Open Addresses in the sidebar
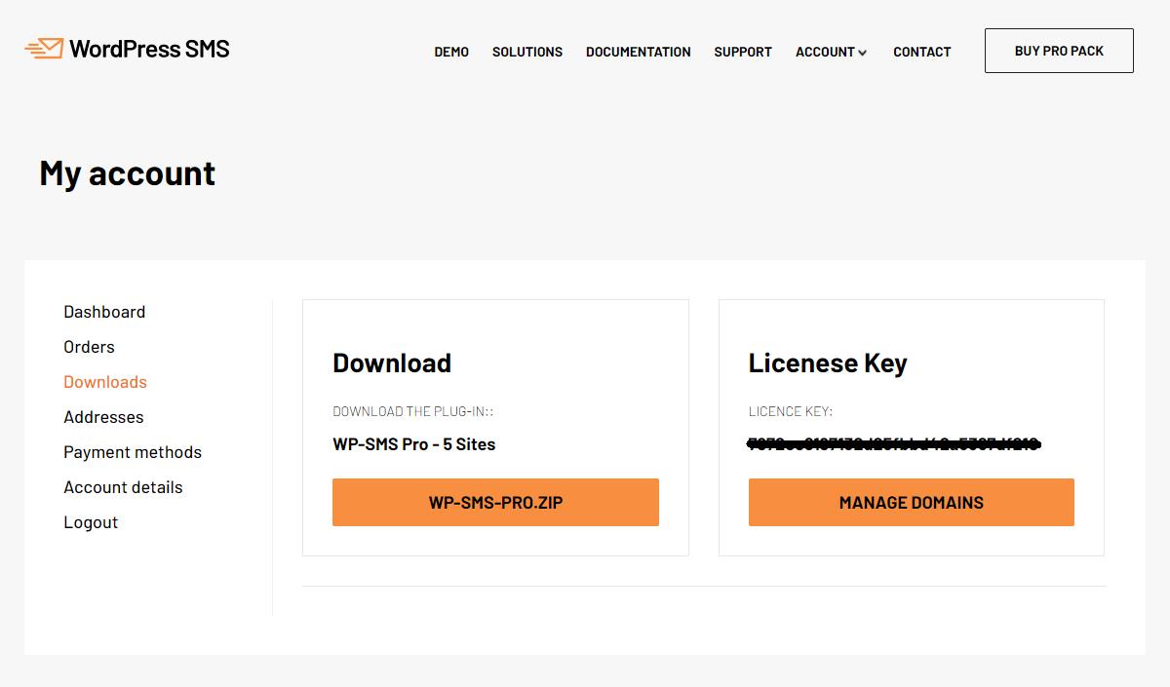The height and width of the screenshot is (687, 1170). pos(103,417)
